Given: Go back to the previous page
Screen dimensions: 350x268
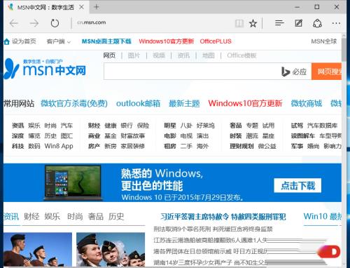Looking at the screenshot, I should [14, 23].
